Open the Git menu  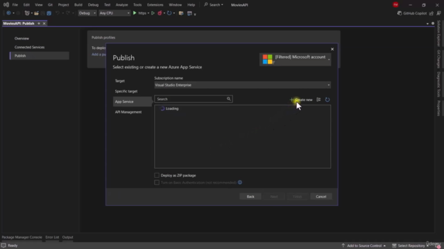click(50, 5)
